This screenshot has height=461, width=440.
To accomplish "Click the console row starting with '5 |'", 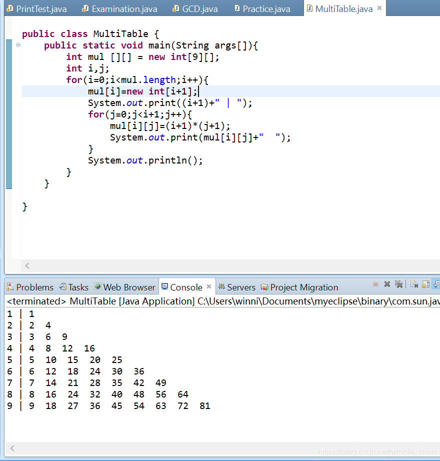I will click(64, 360).
